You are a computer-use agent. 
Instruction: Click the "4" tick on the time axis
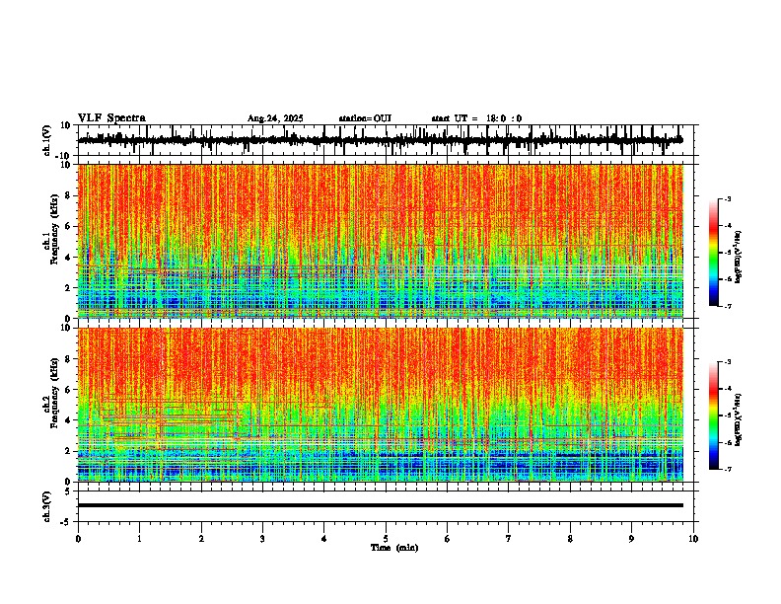pos(324,539)
